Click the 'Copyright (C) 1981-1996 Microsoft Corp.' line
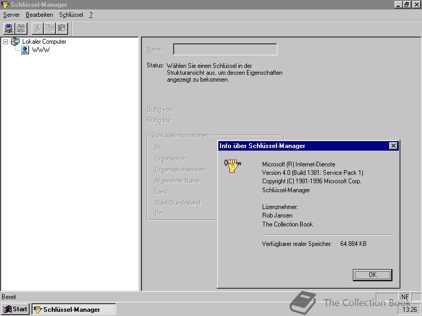 tap(311, 181)
